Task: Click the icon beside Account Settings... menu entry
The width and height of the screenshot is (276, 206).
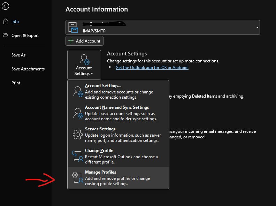Action: (78, 91)
